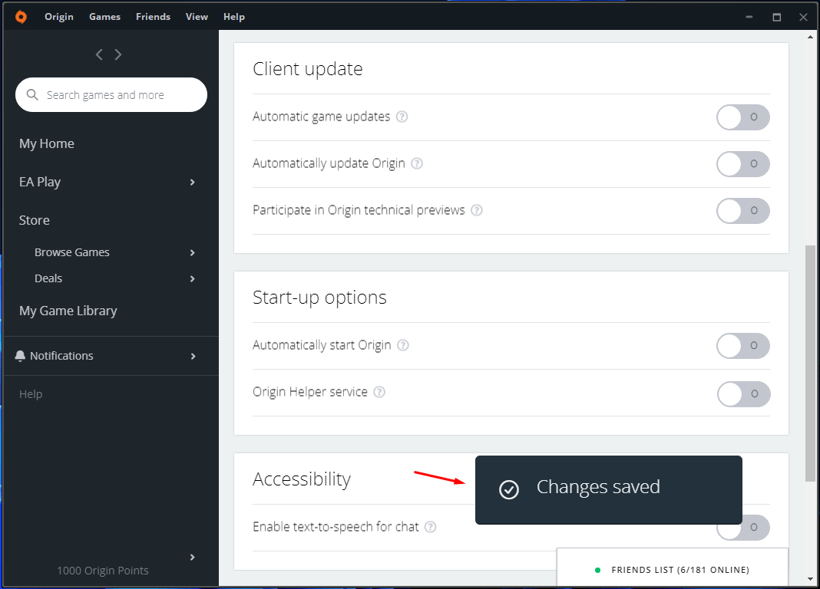Screen dimensions: 820x589
Task: Click the Accessibility heading
Action: (302, 479)
